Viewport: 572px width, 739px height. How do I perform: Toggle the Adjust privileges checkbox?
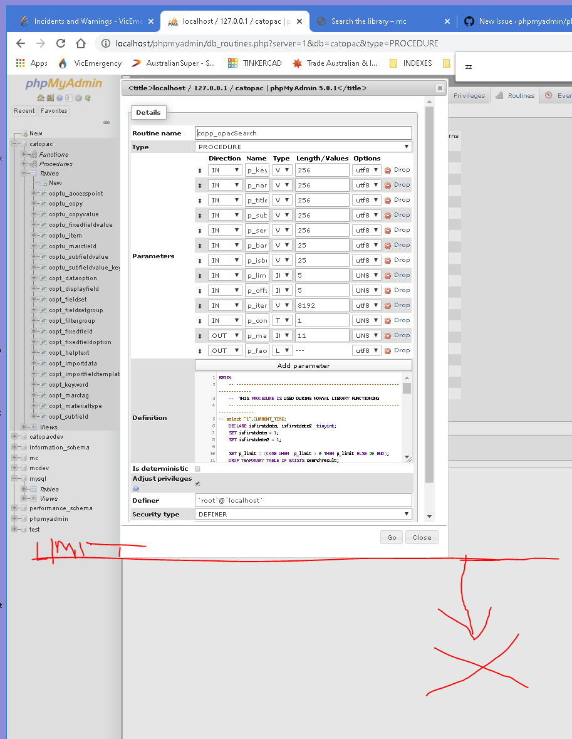197,483
